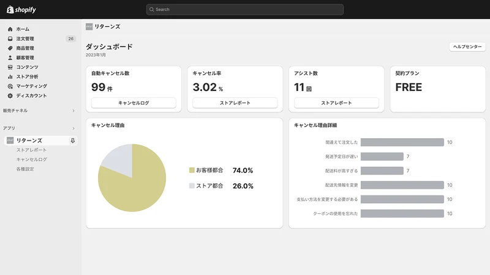Click the 2023年1月 date text
The image size is (490, 275).
pyautogui.click(x=96, y=55)
